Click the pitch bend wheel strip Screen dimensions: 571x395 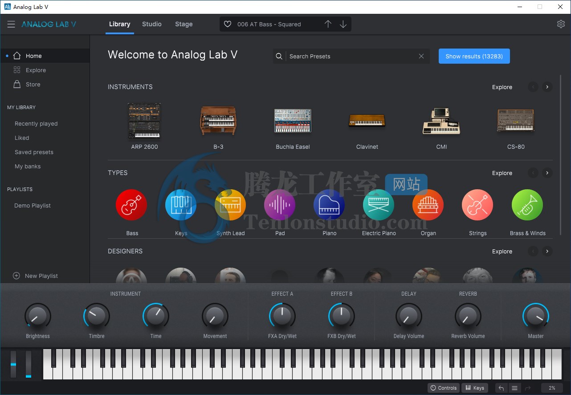(13, 364)
